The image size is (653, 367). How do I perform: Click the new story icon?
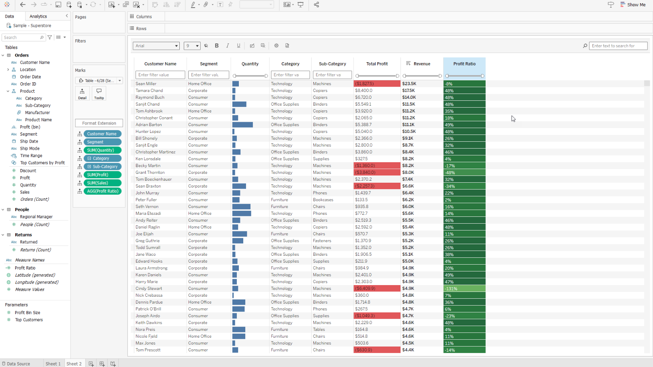point(113,364)
